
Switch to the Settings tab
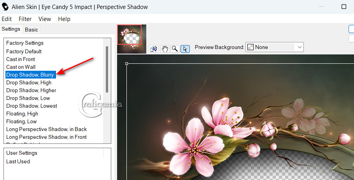(11, 29)
